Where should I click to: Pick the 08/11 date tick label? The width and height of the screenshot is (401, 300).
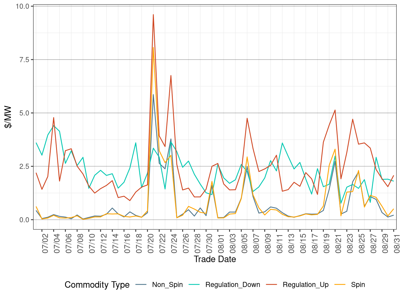tap(280, 243)
